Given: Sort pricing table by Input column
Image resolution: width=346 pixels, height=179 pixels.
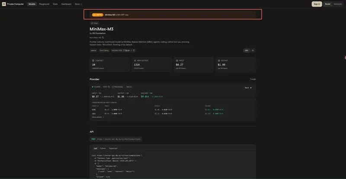Looking at the screenshot, I should 107,106.
